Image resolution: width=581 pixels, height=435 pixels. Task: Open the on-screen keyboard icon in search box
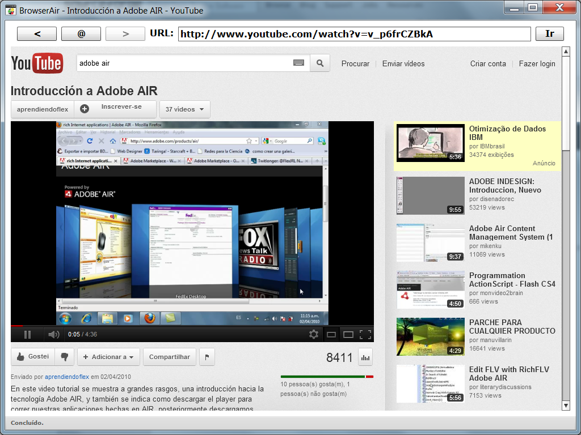pos(298,63)
